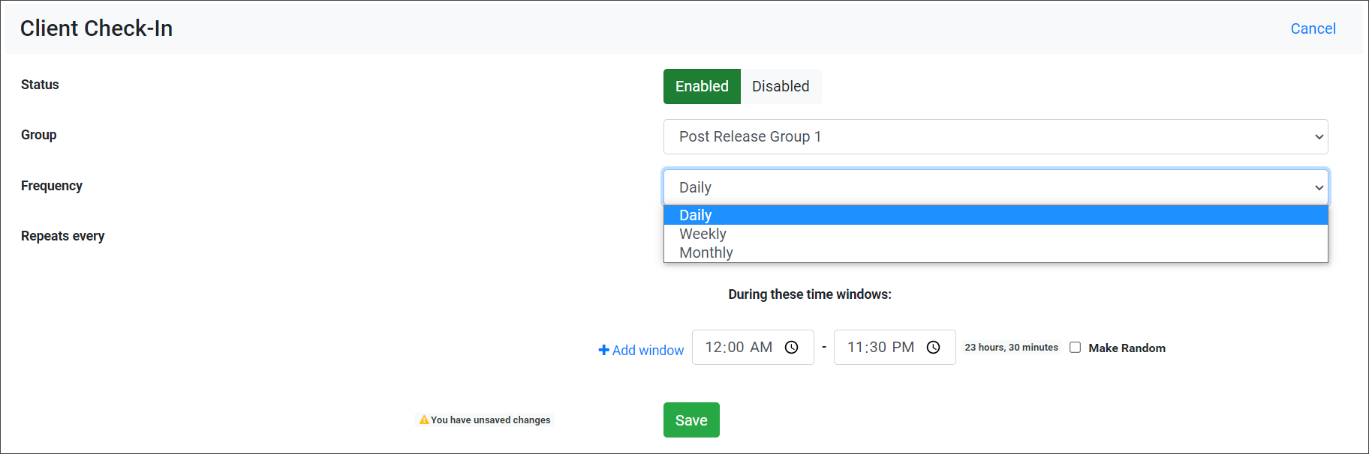
Task: Tick the Make Random checkbox
Action: tap(1075, 348)
